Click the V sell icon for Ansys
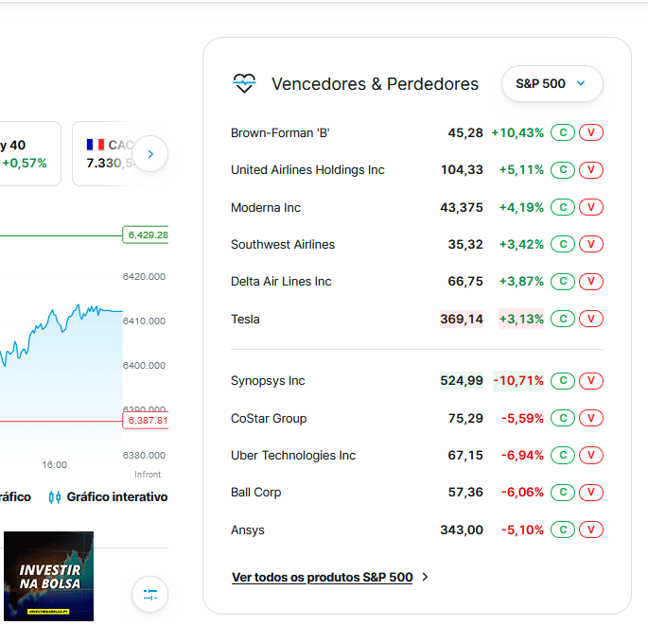 591,530
